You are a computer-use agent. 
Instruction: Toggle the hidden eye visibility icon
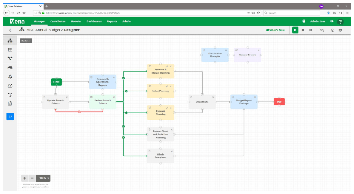click(x=322, y=30)
